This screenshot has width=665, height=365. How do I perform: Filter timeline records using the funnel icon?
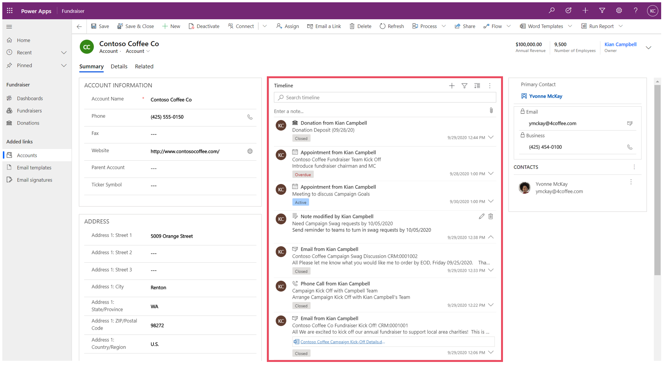click(464, 86)
